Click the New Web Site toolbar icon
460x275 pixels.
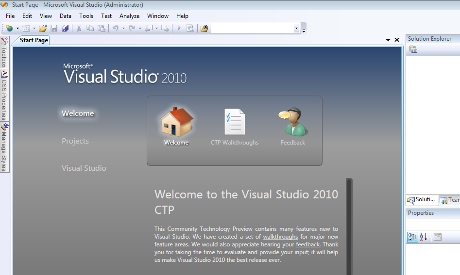click(9, 28)
